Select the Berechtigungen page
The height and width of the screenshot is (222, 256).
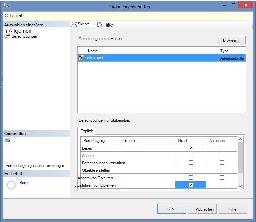[x=24, y=36]
